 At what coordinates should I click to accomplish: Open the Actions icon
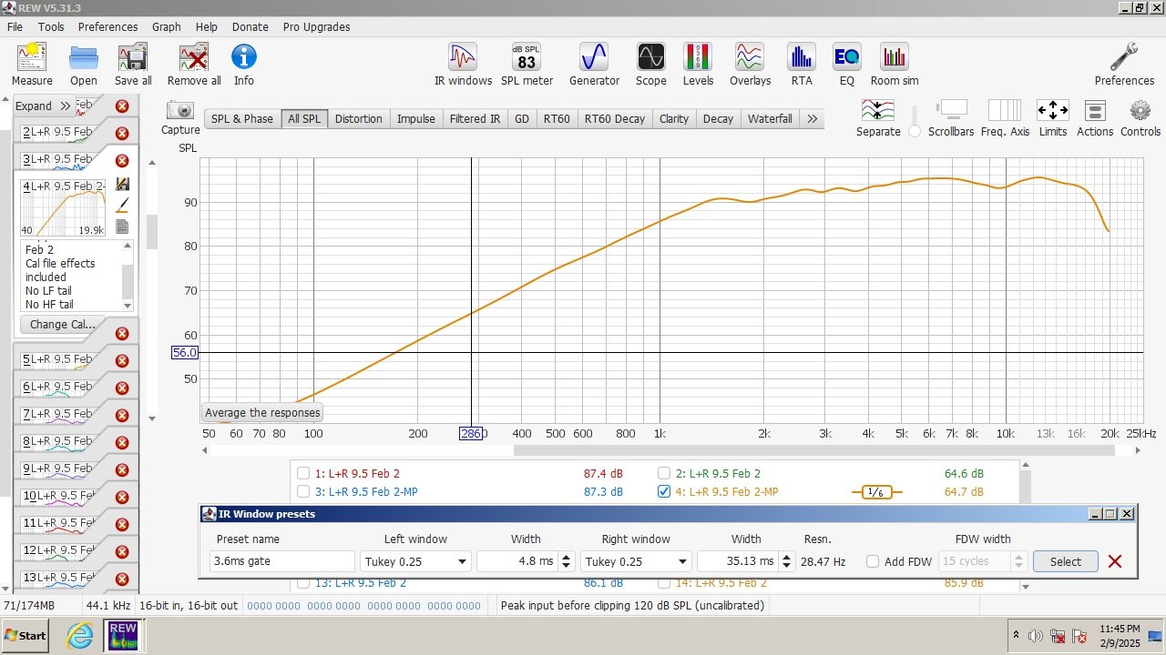tap(1095, 118)
